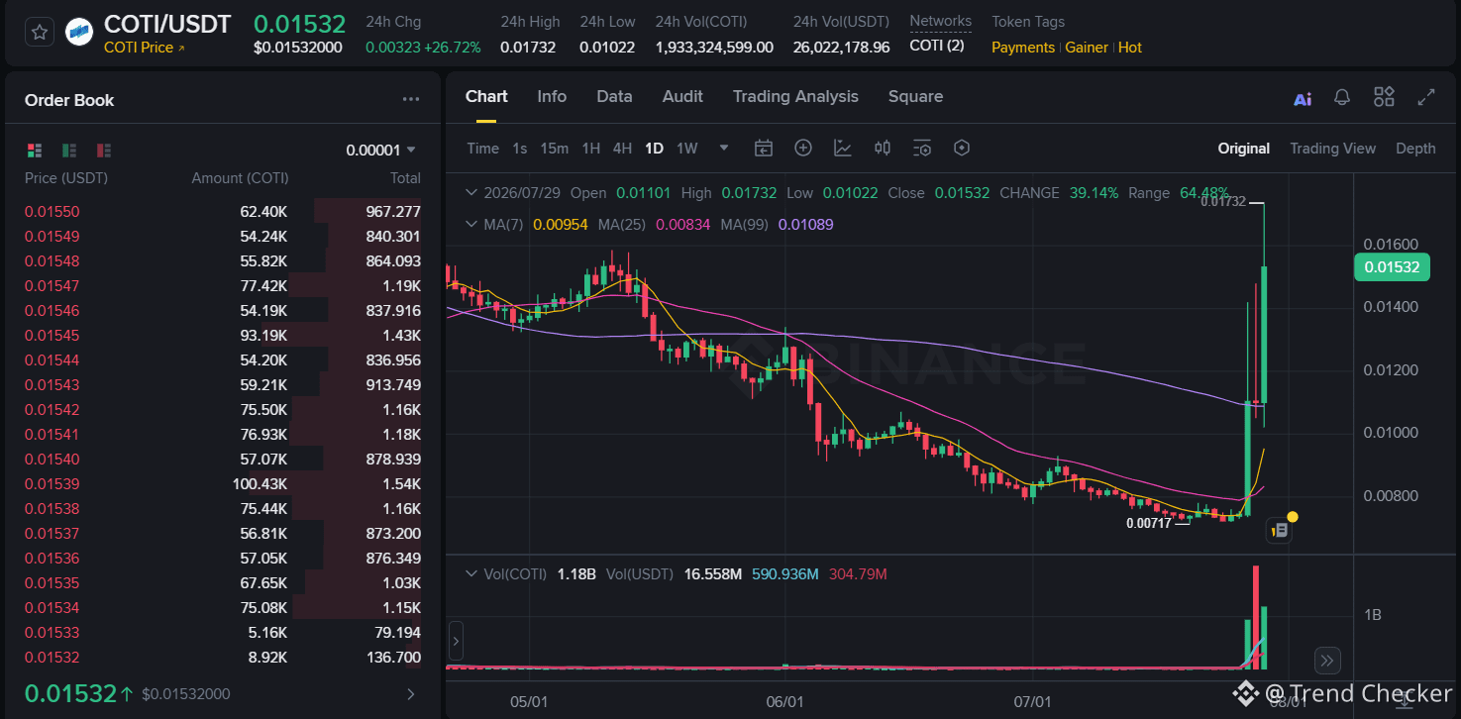1461x719 pixels.
Task: Show asks-only order book view
Action: 104,151
